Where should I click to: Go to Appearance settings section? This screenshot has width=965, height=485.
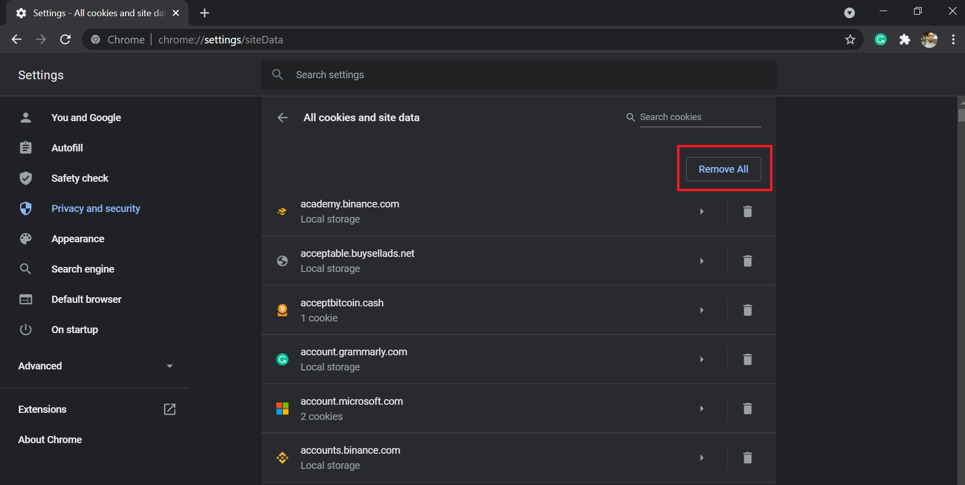click(x=78, y=239)
